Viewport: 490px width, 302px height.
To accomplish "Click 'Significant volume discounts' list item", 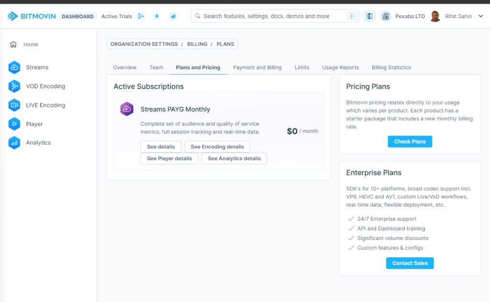I will [393, 238].
